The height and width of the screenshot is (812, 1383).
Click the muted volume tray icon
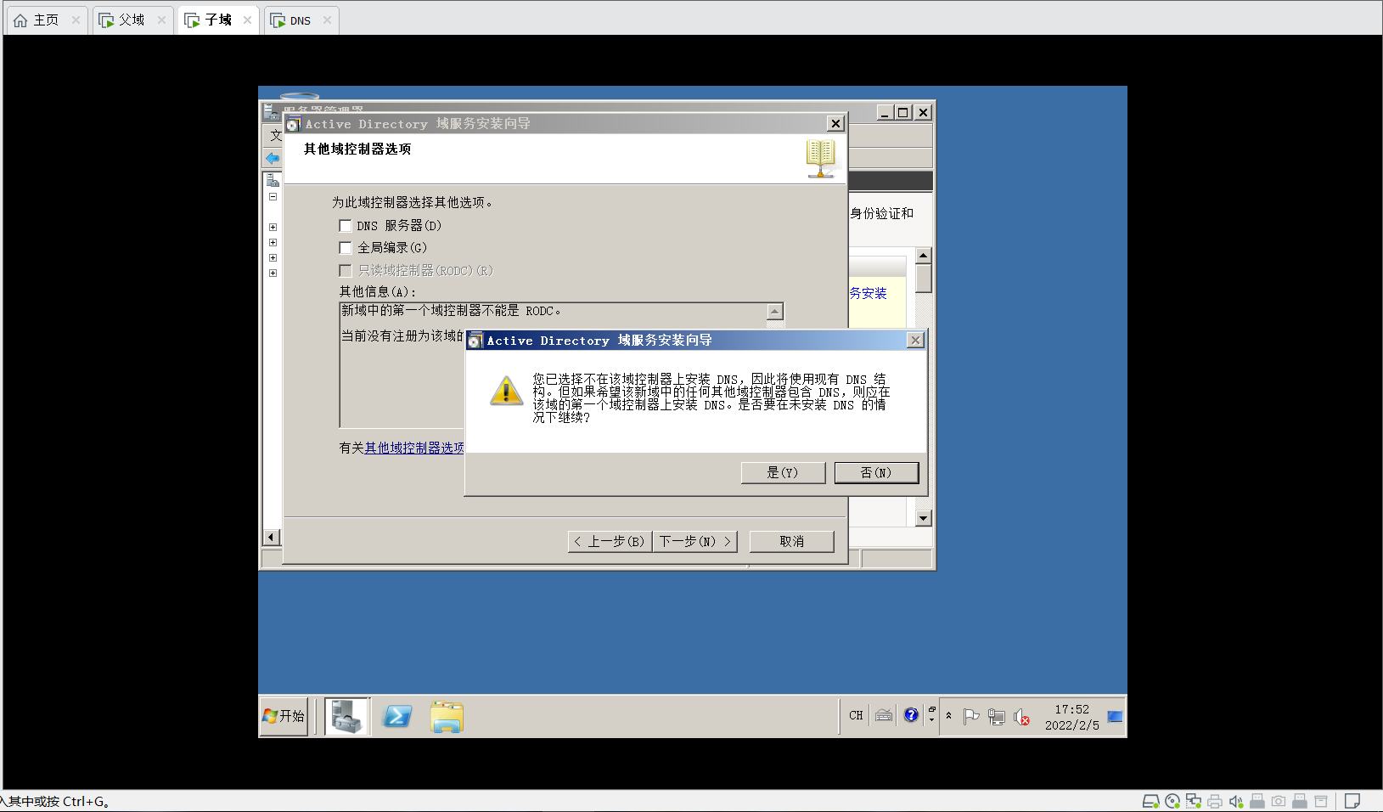(x=1022, y=717)
